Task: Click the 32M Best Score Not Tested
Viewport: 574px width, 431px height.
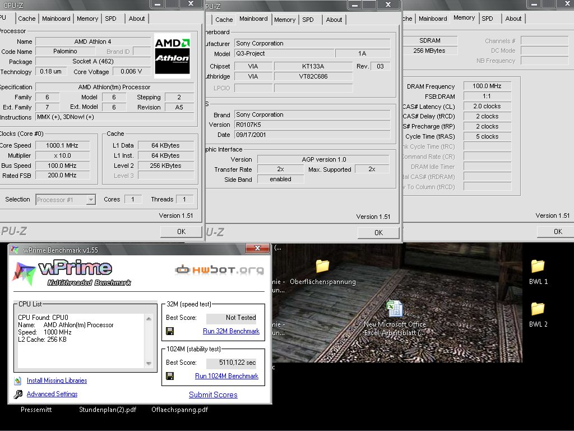Action: coord(232,318)
